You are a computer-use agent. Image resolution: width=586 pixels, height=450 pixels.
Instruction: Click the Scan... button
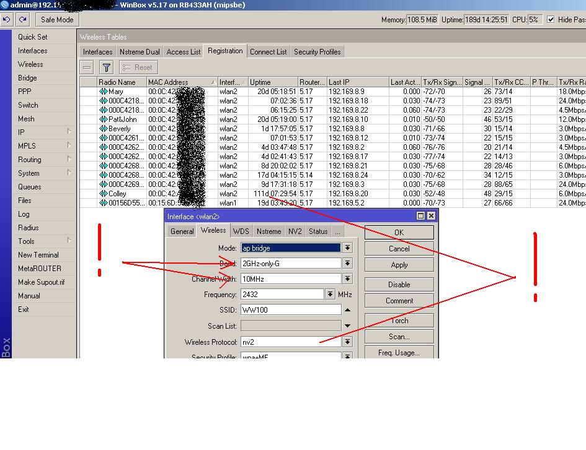(x=399, y=337)
